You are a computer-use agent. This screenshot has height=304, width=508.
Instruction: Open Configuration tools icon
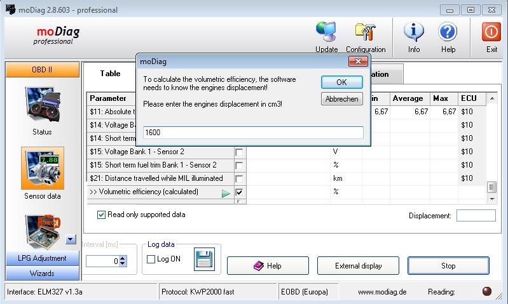point(365,32)
